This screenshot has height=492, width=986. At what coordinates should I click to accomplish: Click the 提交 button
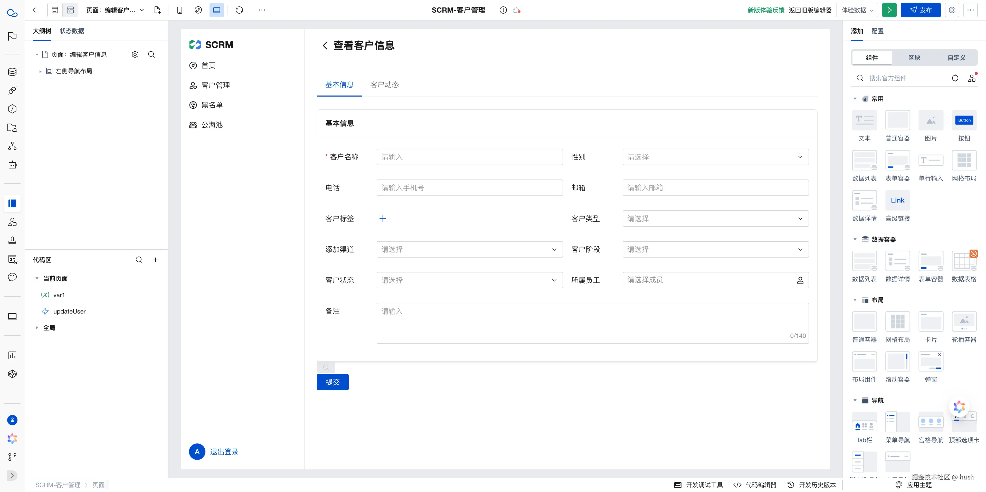click(x=332, y=382)
